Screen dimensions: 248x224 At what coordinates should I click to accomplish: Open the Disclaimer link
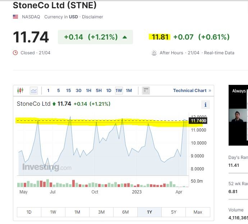click(92, 17)
